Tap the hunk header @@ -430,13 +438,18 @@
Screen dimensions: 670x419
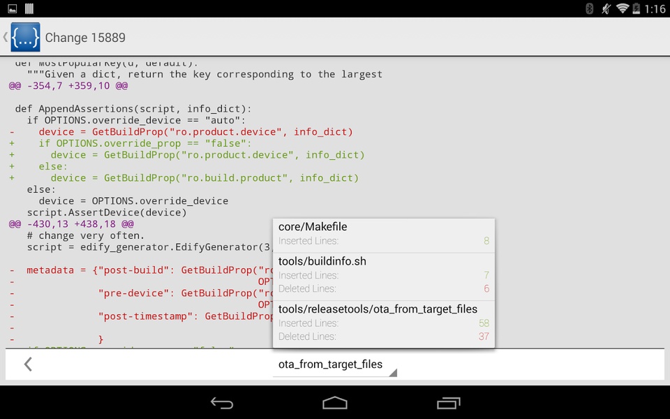[71, 224]
